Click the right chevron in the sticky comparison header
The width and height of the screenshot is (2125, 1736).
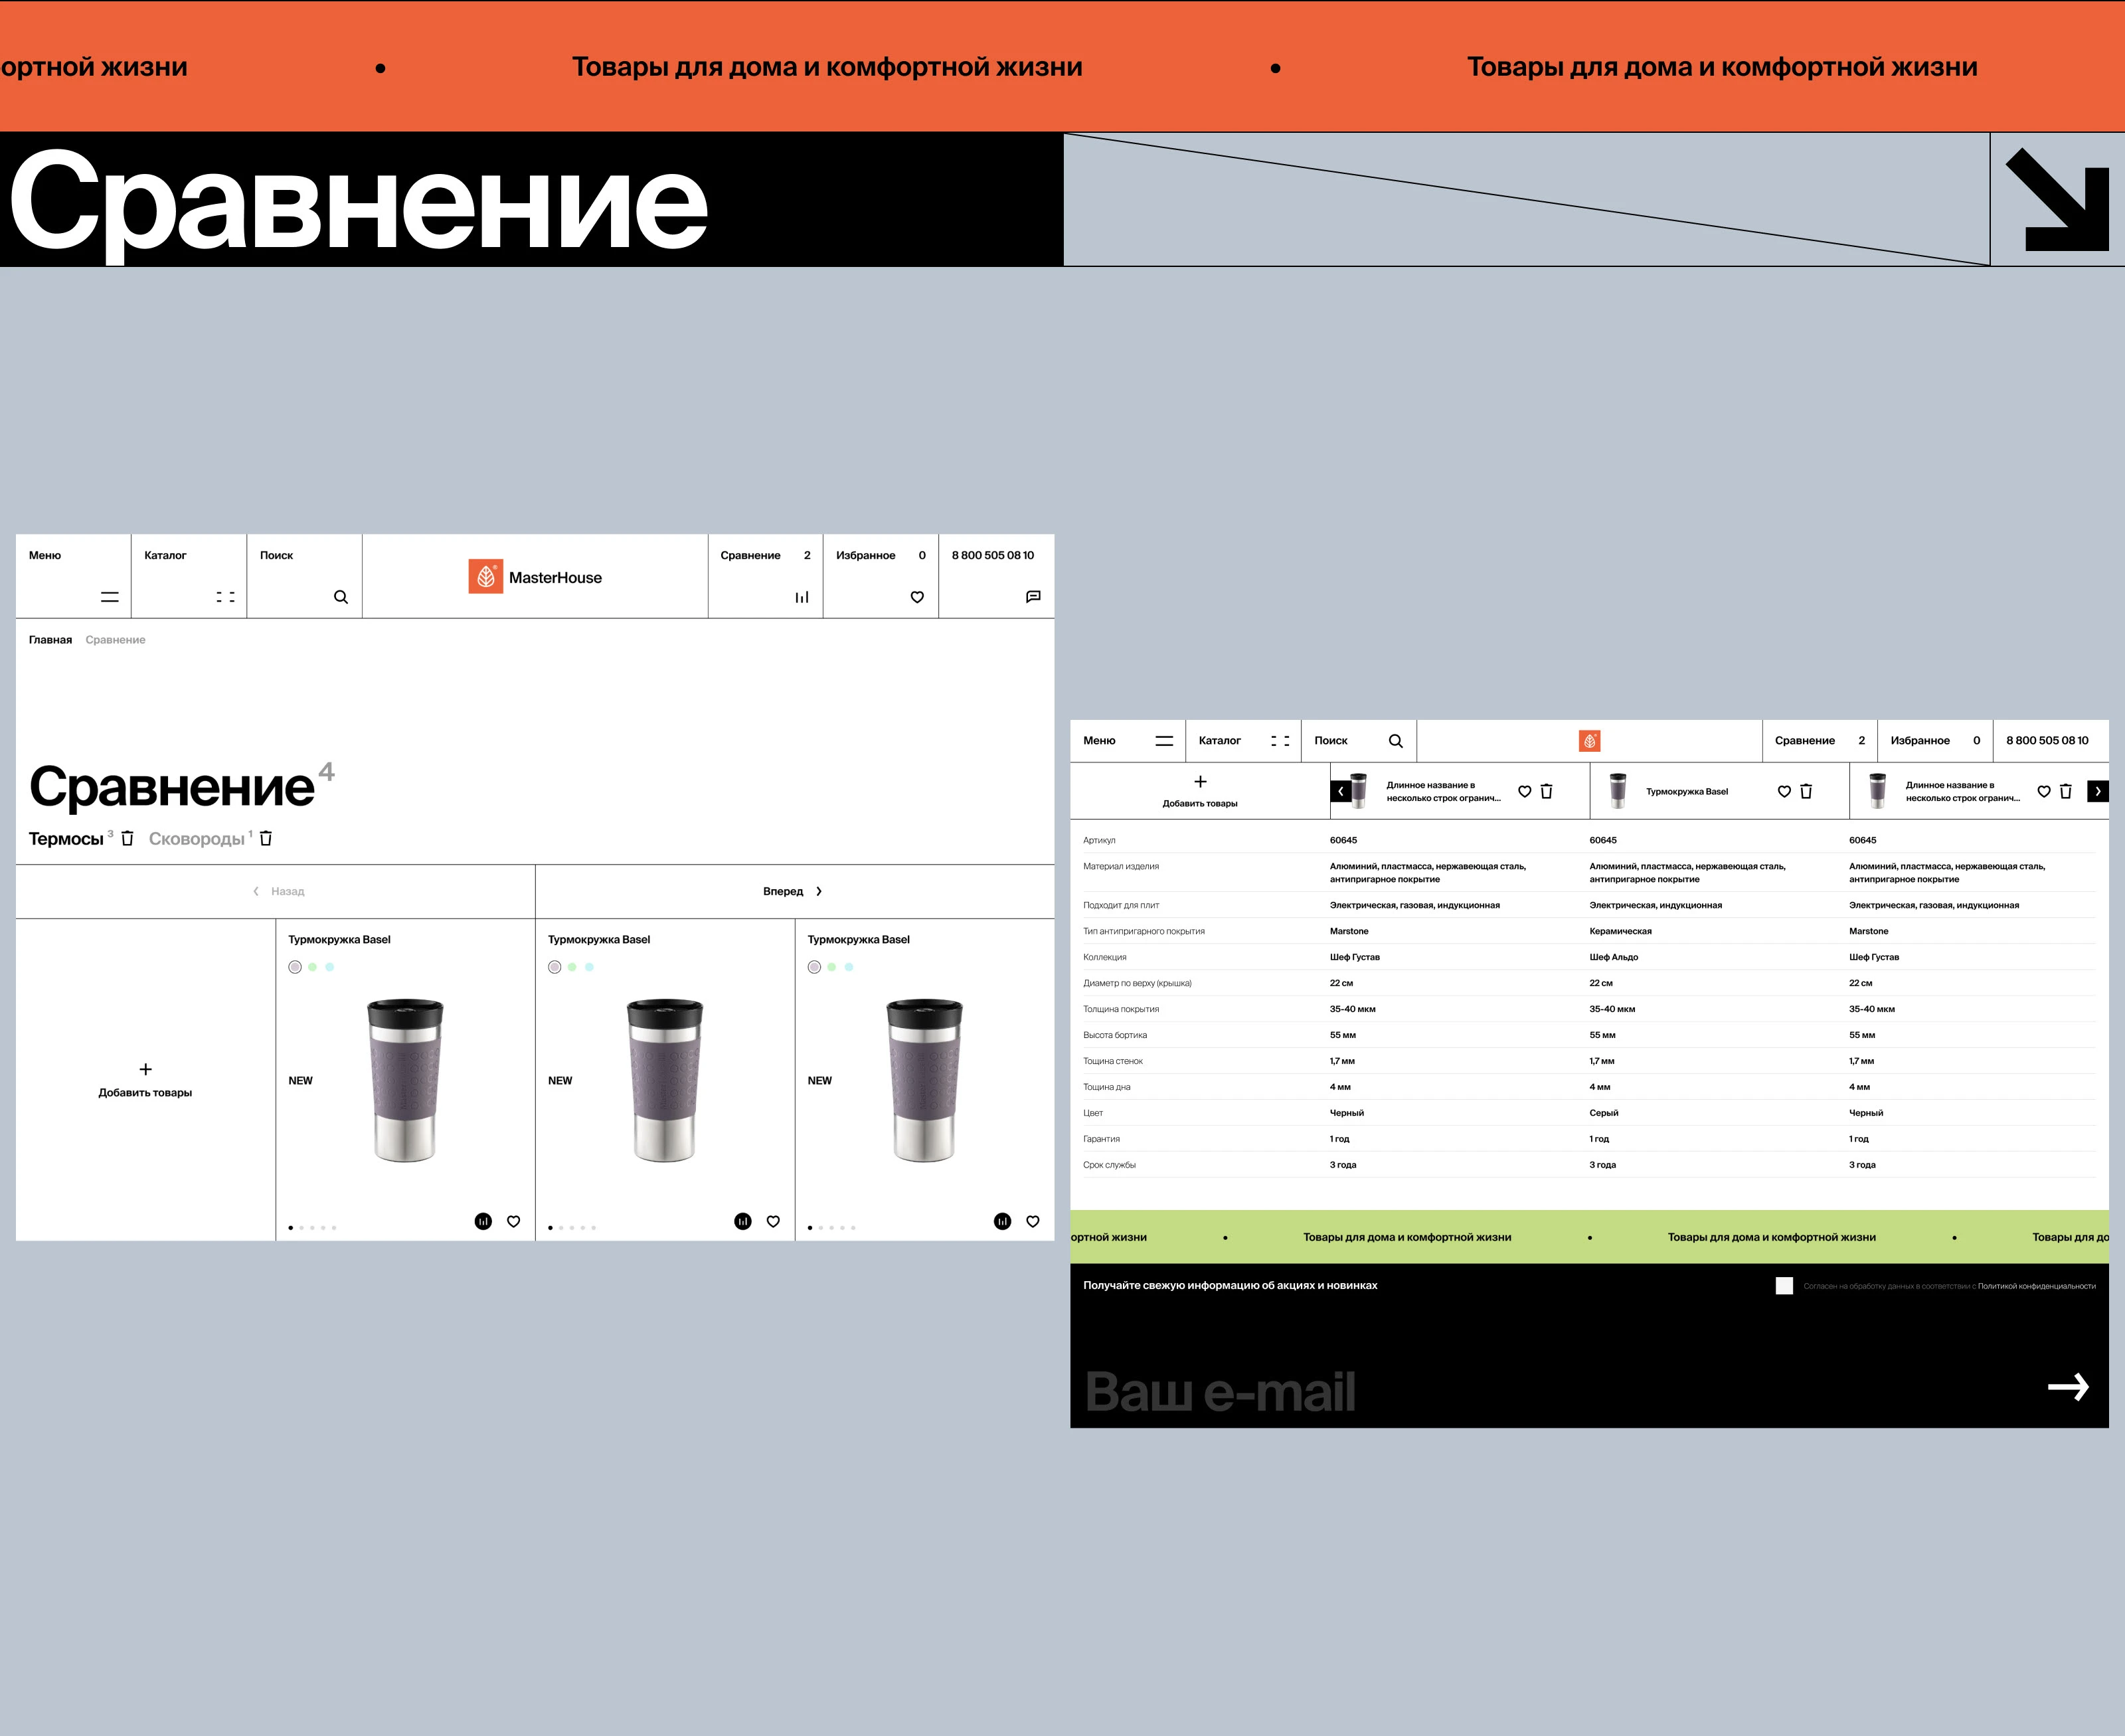pos(2097,790)
